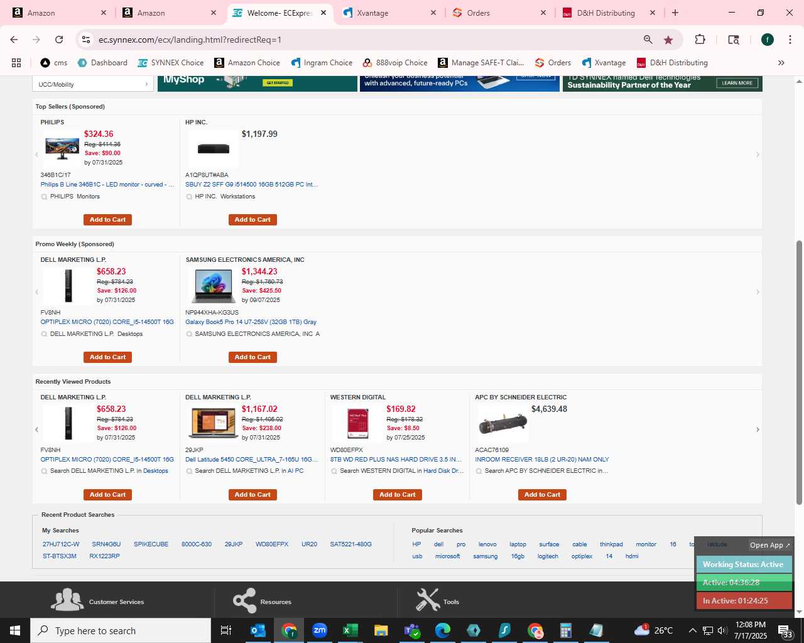The width and height of the screenshot is (804, 643).
Task: Open the SRN4G6U recent search
Action: click(x=106, y=544)
